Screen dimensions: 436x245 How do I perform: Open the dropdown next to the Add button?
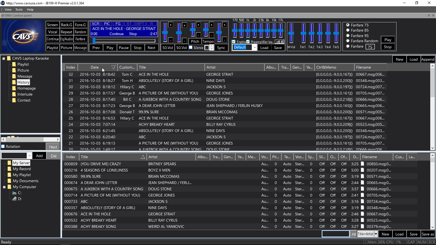pyautogui.click(x=29, y=156)
